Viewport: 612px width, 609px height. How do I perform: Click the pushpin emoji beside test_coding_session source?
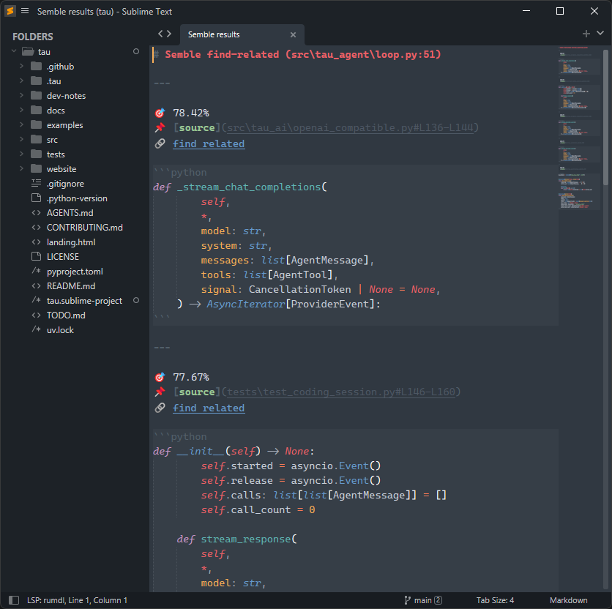coord(160,392)
